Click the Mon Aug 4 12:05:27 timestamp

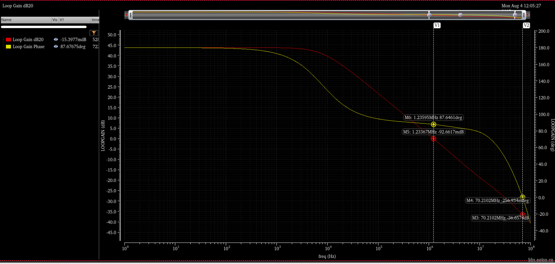(521, 6)
